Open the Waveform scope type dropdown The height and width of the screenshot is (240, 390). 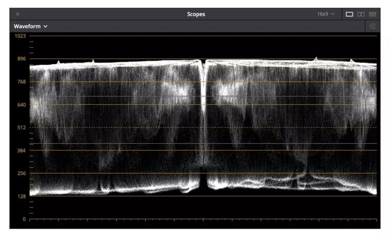point(30,26)
